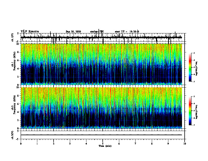
Task: Click the "ch.3(V)" axis label
Action: coord(13,135)
